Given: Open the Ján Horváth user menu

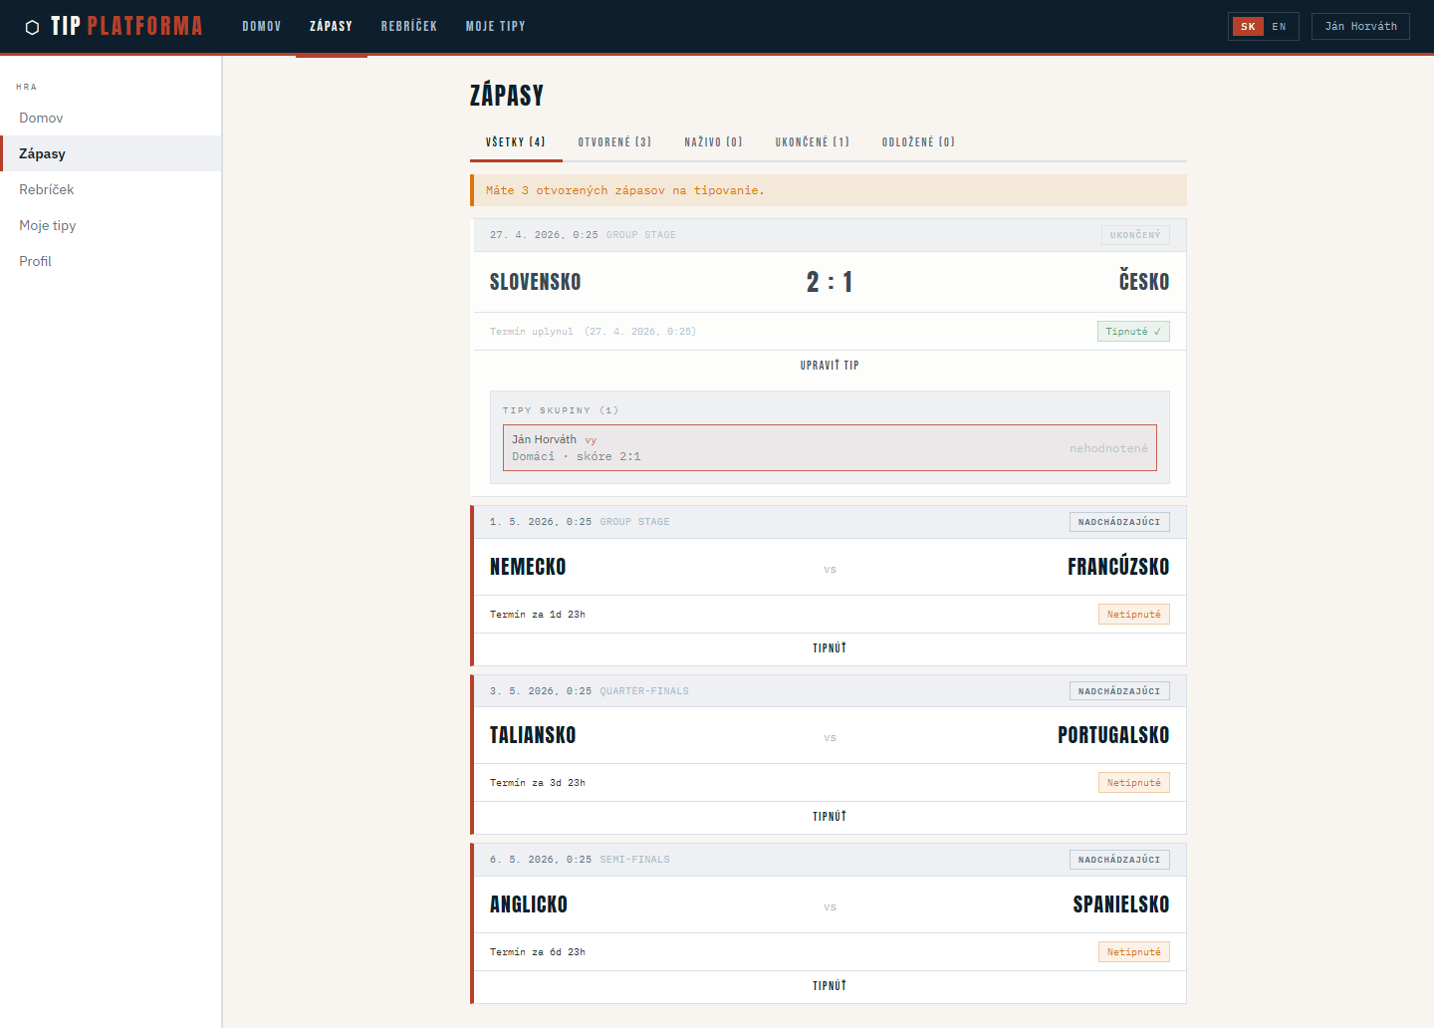Looking at the screenshot, I should (1360, 27).
